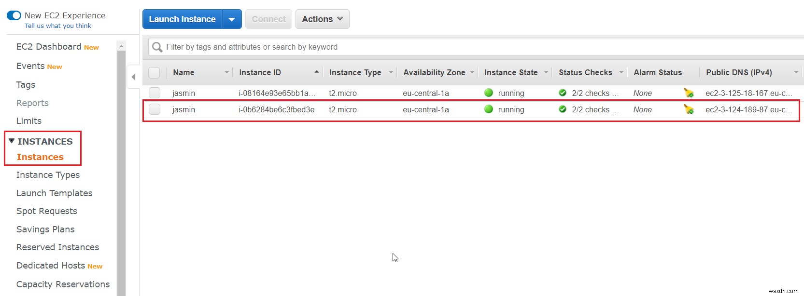The width and height of the screenshot is (804, 296).
Task: Click Public DNS ec2-3-124-189-87 cell
Action: click(749, 109)
